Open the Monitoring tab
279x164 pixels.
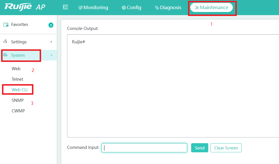click(x=93, y=8)
